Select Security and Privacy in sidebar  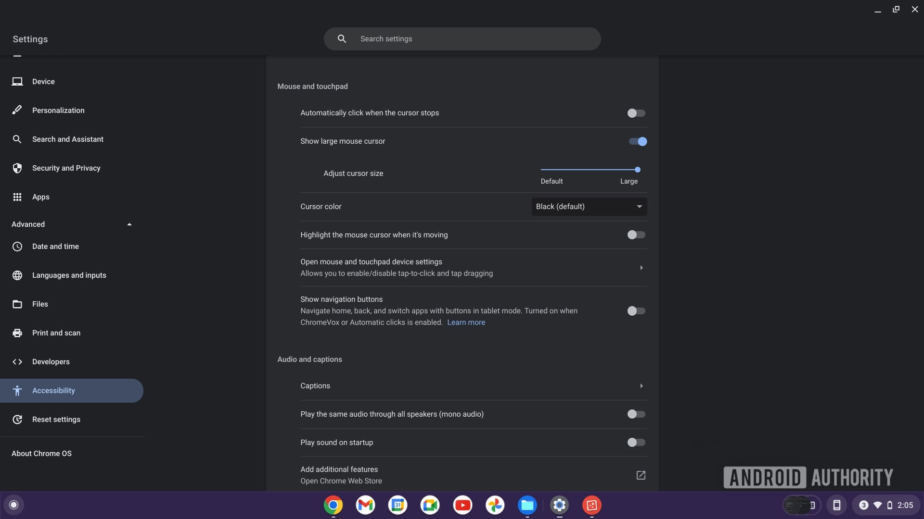[66, 168]
